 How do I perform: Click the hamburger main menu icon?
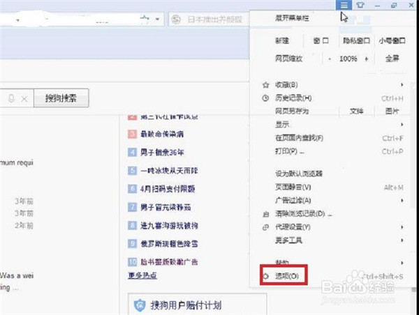[x=343, y=5]
